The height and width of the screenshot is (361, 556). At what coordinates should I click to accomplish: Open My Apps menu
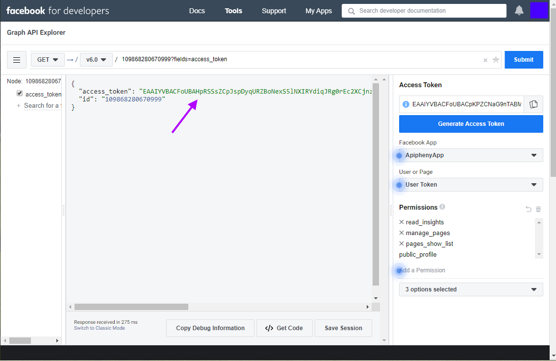pyautogui.click(x=318, y=11)
